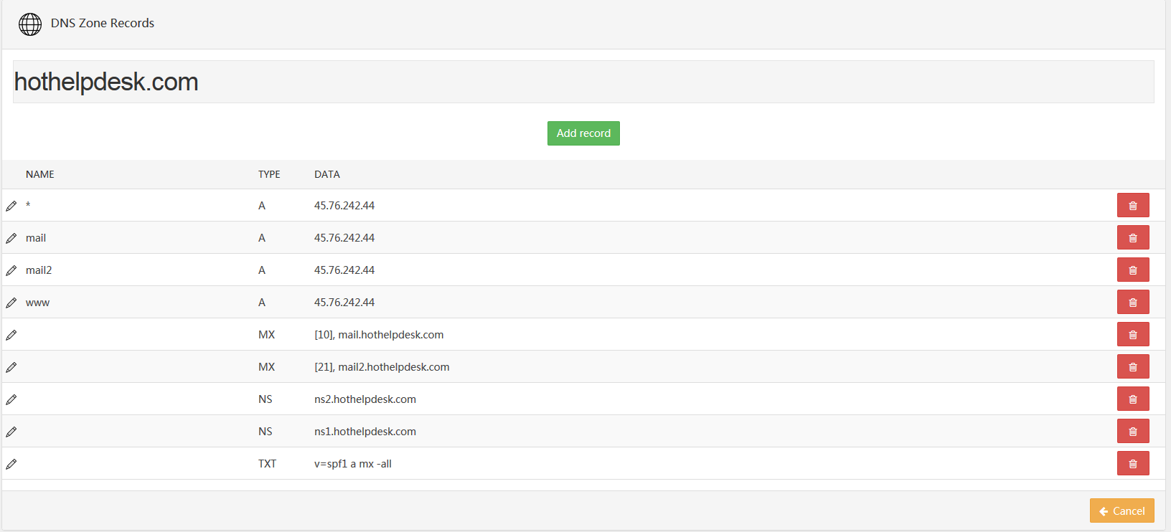1171x532 pixels.
Task: Click 'ns1.hothelpdesk.com' data text
Action: (x=365, y=432)
